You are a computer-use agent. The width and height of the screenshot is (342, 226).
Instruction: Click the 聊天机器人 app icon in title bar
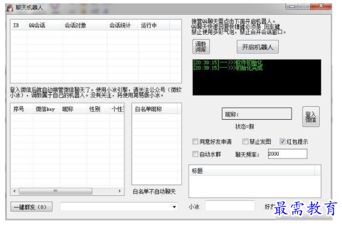(x=10, y=8)
